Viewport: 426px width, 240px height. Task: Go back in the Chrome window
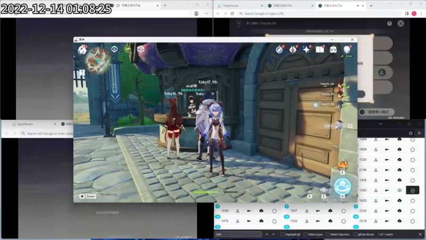point(218,13)
